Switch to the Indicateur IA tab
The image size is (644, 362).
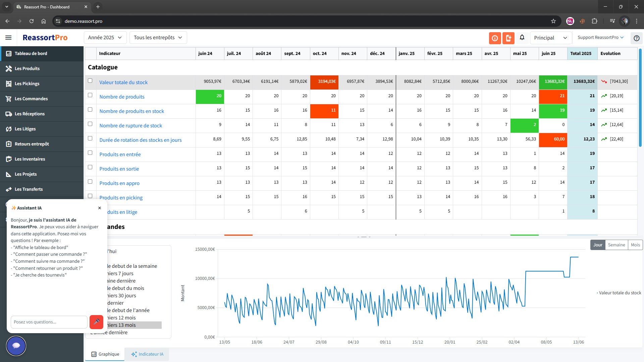coord(147,354)
